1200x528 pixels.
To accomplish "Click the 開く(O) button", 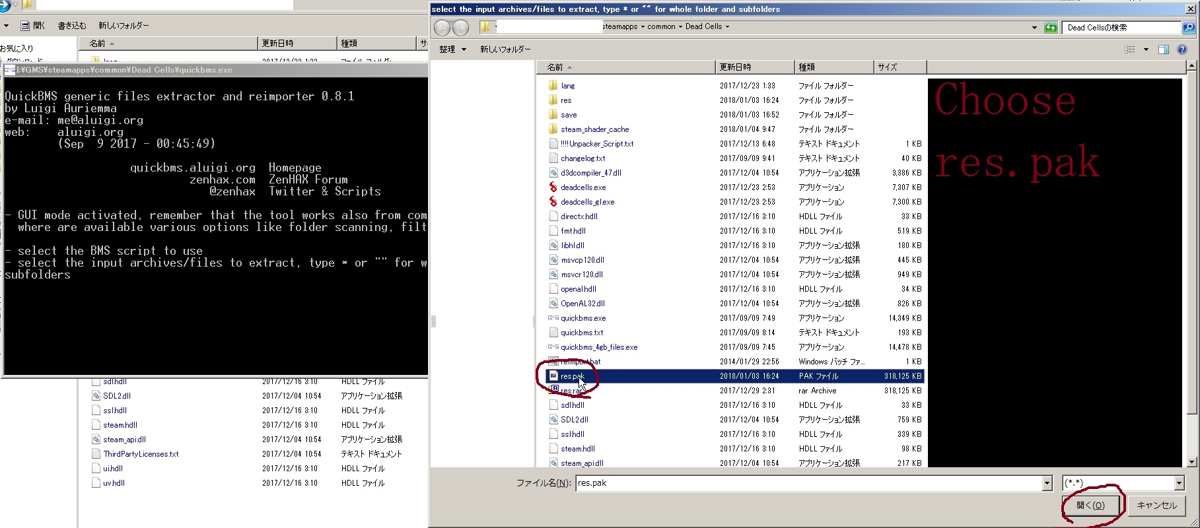I will 1090,506.
